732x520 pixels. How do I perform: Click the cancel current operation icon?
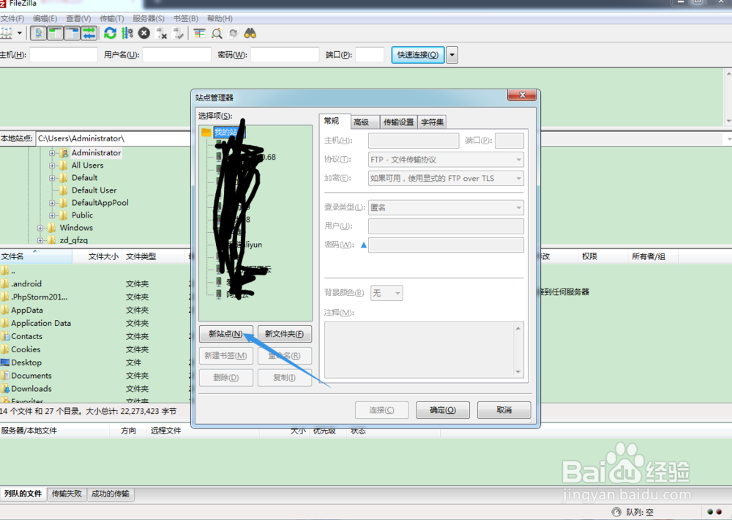click(x=144, y=33)
